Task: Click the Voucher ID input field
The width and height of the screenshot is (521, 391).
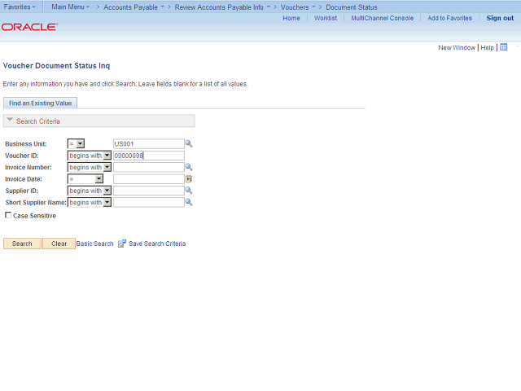Action: 149,156
